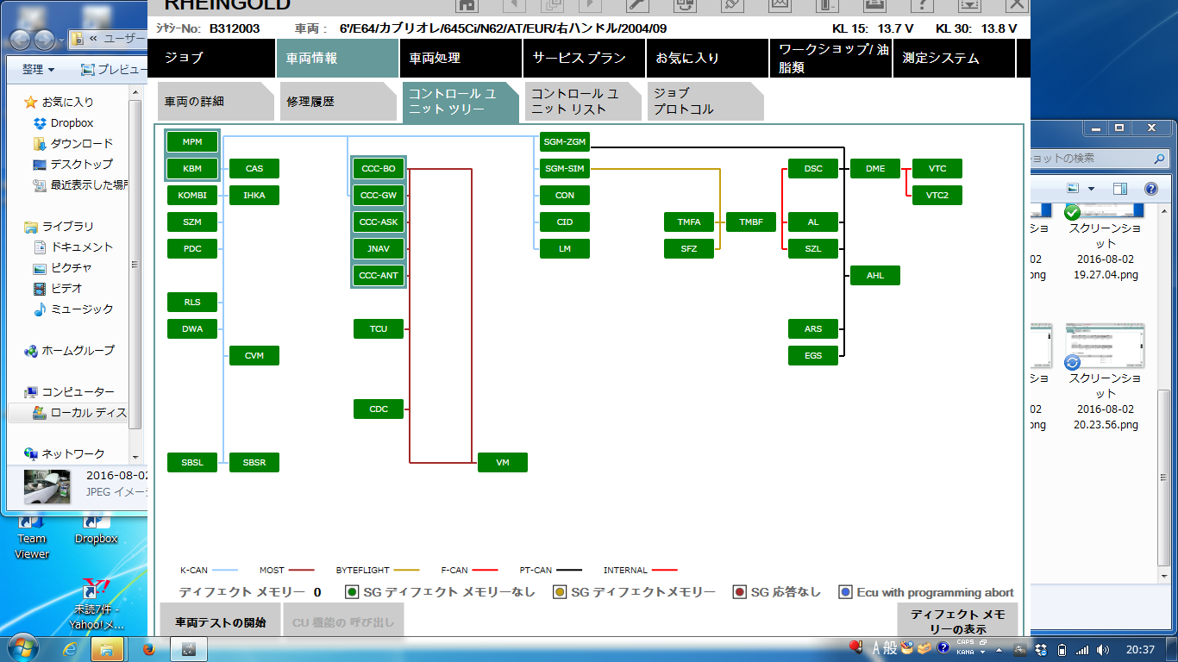Viewport: 1178px width, 662px height.
Task: Change the Explorer view with the view icon
Action: pyautogui.click(x=1073, y=188)
